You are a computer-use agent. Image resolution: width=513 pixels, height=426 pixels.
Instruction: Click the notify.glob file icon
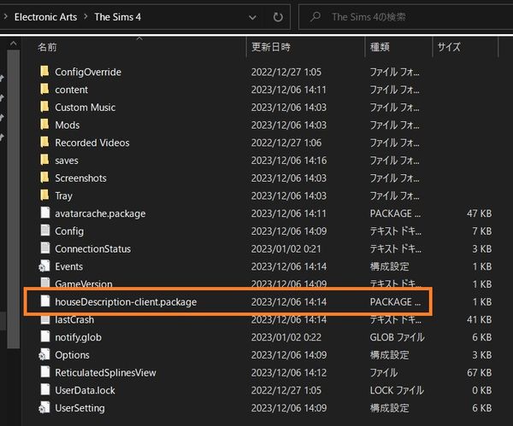45,336
